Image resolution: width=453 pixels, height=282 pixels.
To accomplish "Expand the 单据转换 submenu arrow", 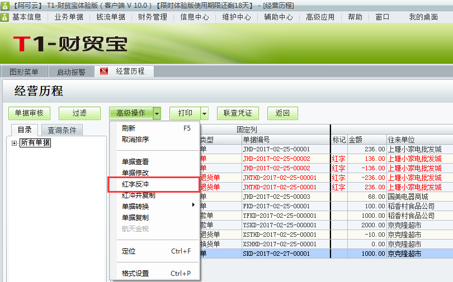I will pyautogui.click(x=194, y=205).
